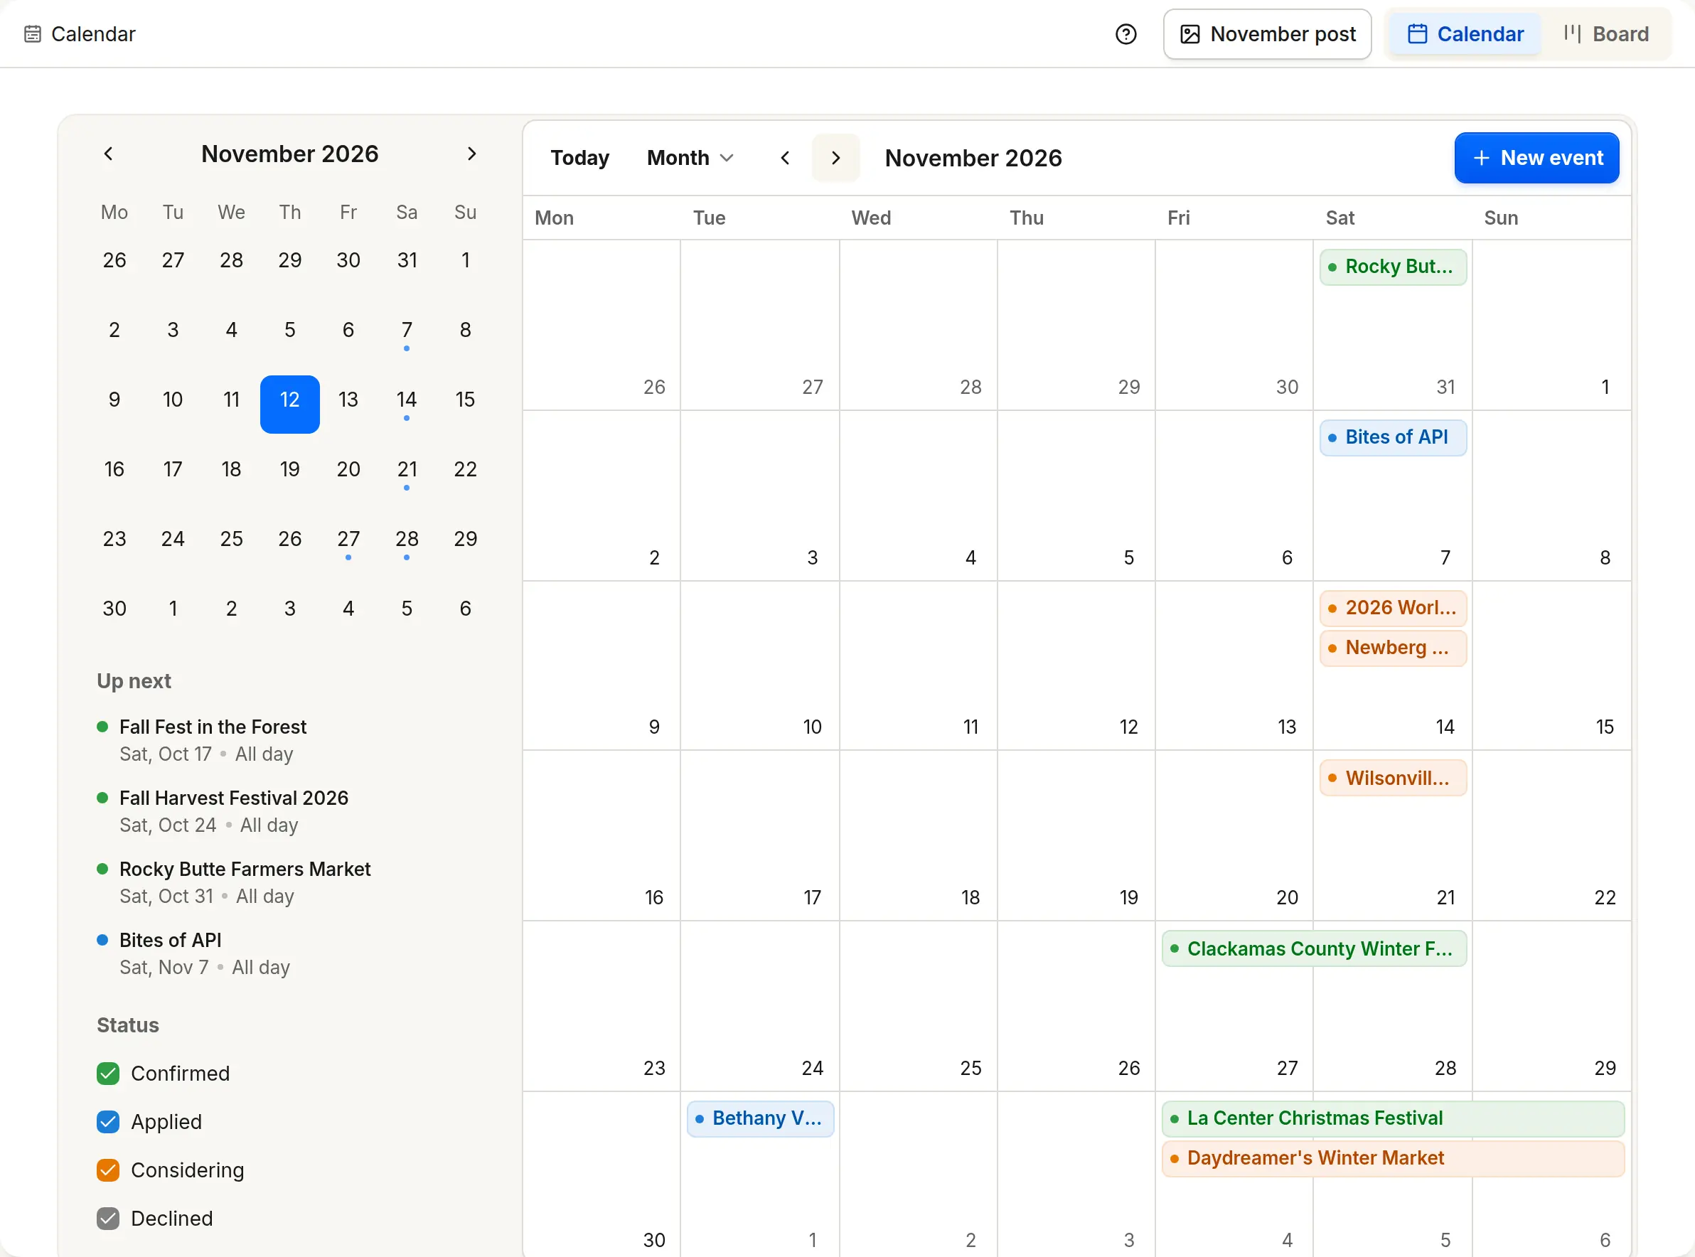The width and height of the screenshot is (1695, 1257).
Task: Click the mini calendar's November 2026 heading
Action: [290, 154]
